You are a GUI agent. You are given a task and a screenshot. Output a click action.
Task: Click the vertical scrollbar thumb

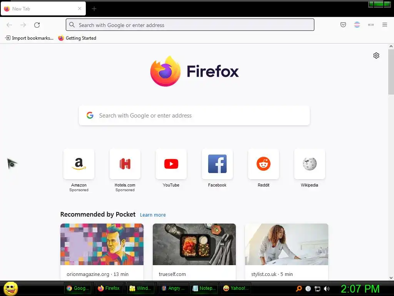pyautogui.click(x=391, y=72)
